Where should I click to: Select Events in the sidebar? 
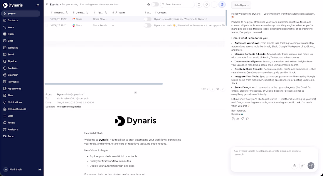click(21, 13)
